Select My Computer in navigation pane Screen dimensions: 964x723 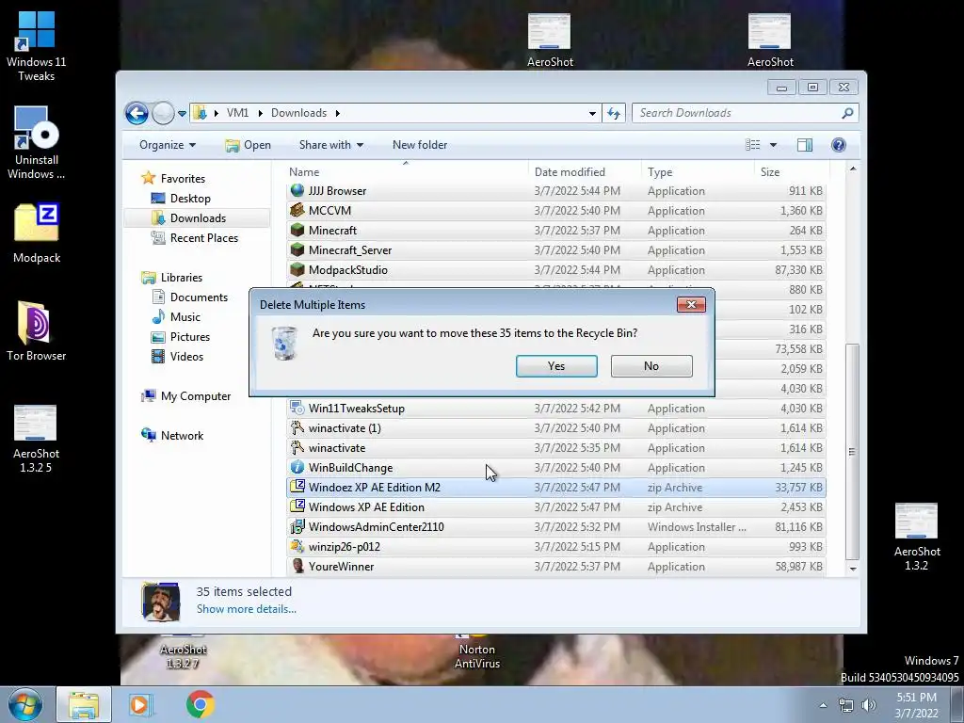pyautogui.click(x=195, y=396)
